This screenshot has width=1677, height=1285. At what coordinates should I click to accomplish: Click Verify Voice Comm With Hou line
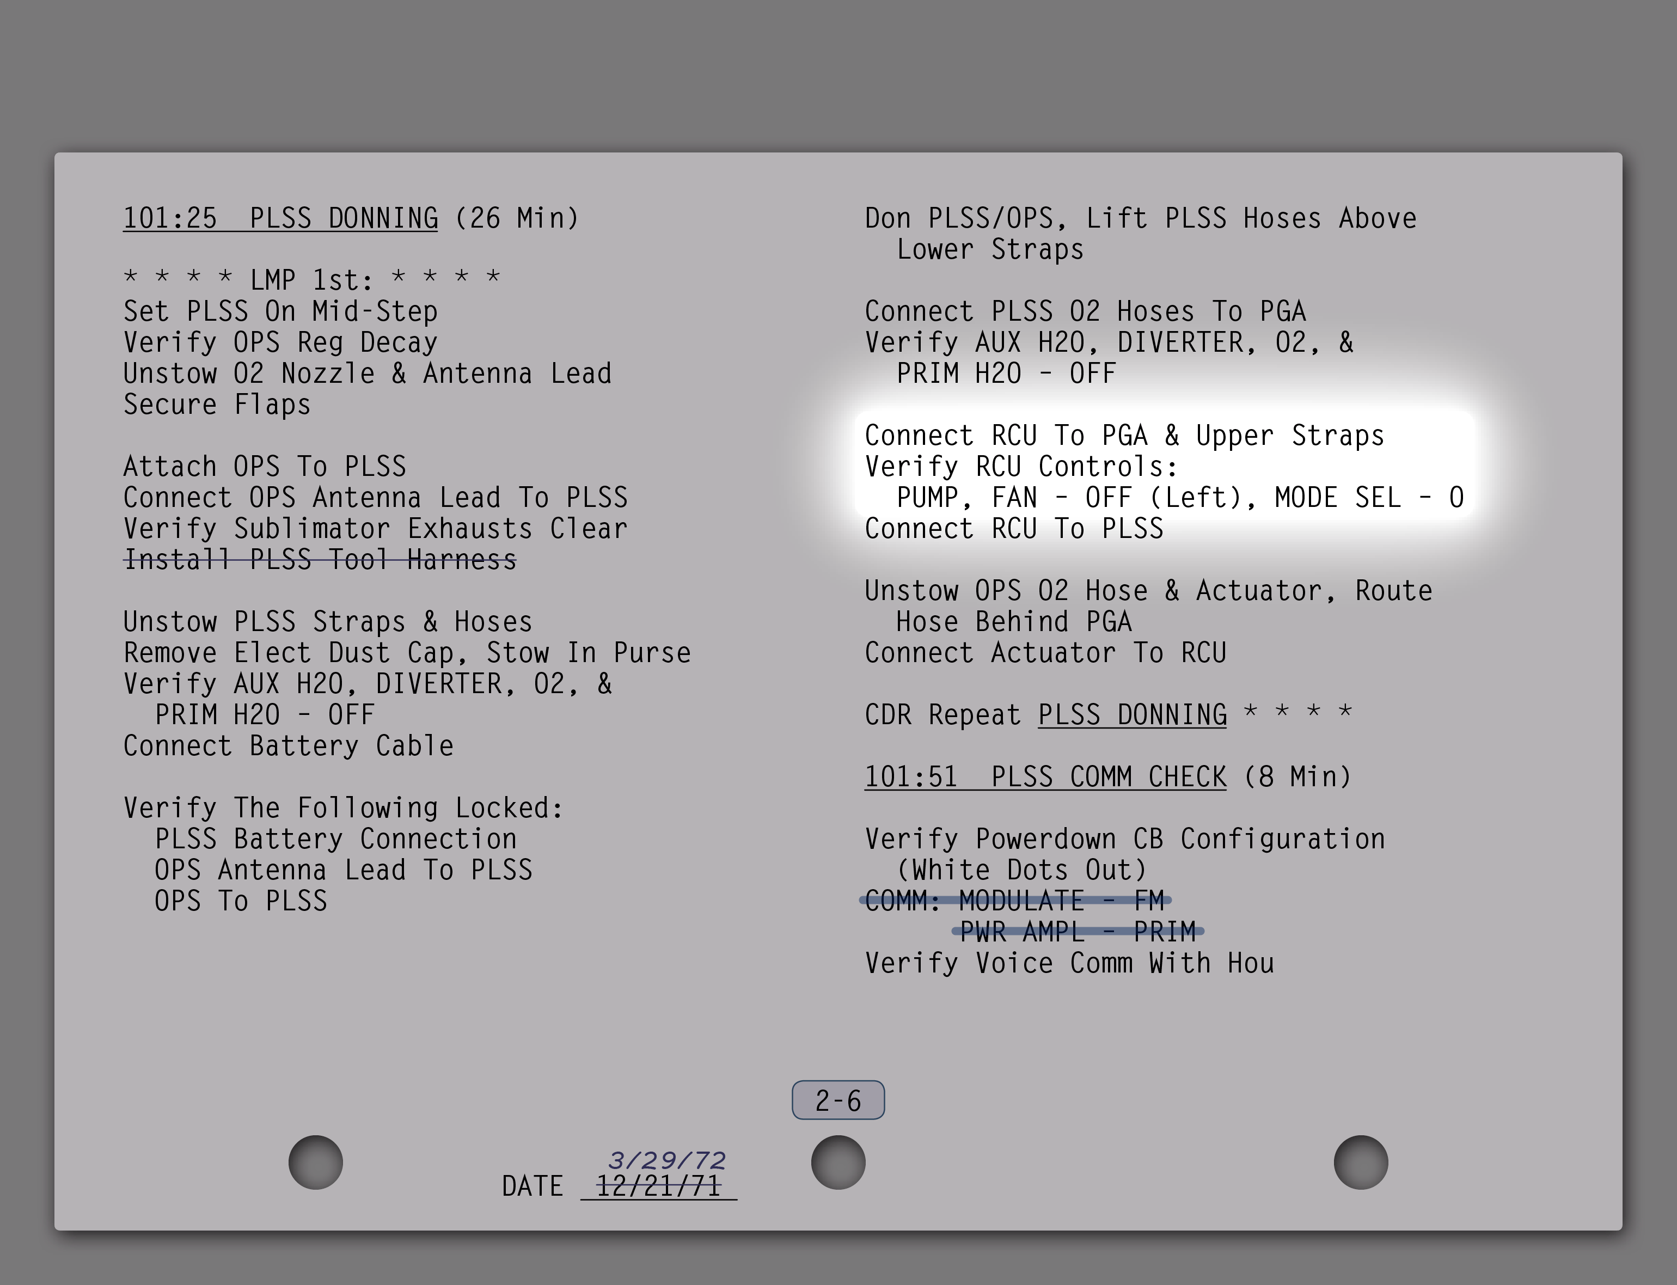[x=1069, y=963]
